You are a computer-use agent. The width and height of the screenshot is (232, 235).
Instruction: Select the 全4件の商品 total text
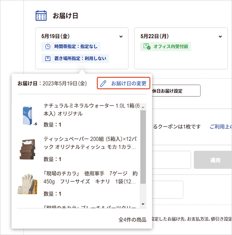(132, 220)
